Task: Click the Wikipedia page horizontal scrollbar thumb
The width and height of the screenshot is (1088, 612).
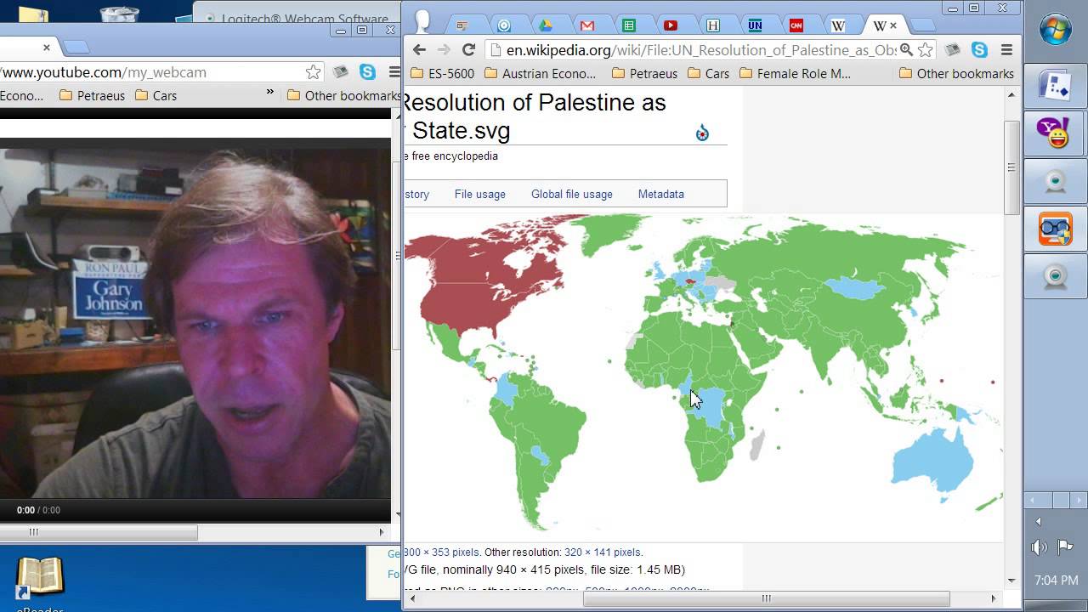Action: pos(766,598)
